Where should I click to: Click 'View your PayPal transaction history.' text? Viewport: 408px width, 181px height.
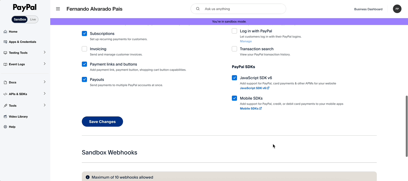(265, 54)
